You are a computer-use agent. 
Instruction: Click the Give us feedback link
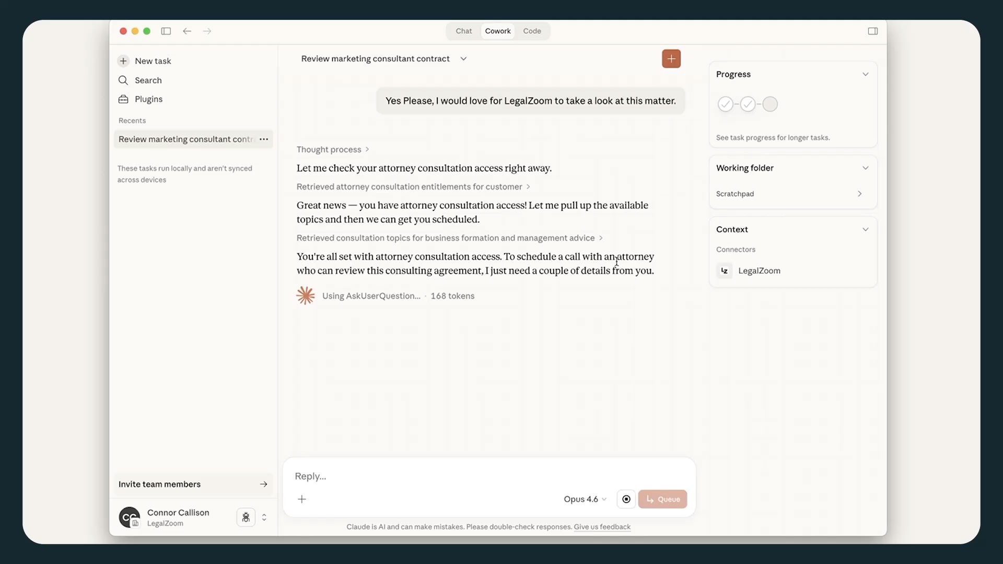(602, 527)
